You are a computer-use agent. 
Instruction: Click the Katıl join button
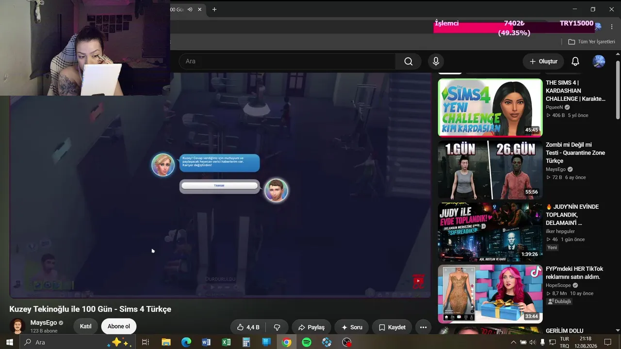coord(85,326)
